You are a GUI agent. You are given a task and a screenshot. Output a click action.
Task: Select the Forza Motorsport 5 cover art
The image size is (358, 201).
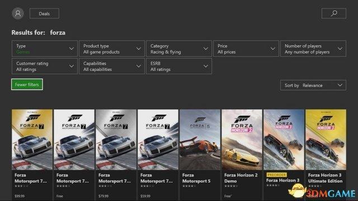pos(200,140)
